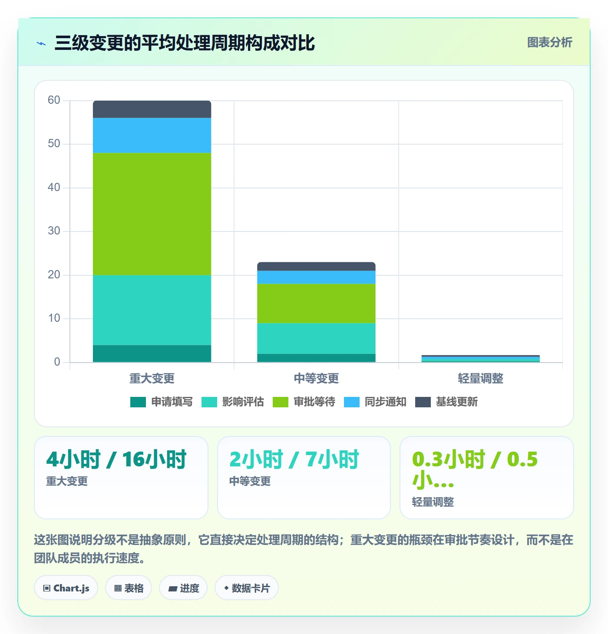Viewport: 608px width, 634px height.
Task: Hide the 基线更新 series via legend label
Action: click(x=457, y=402)
